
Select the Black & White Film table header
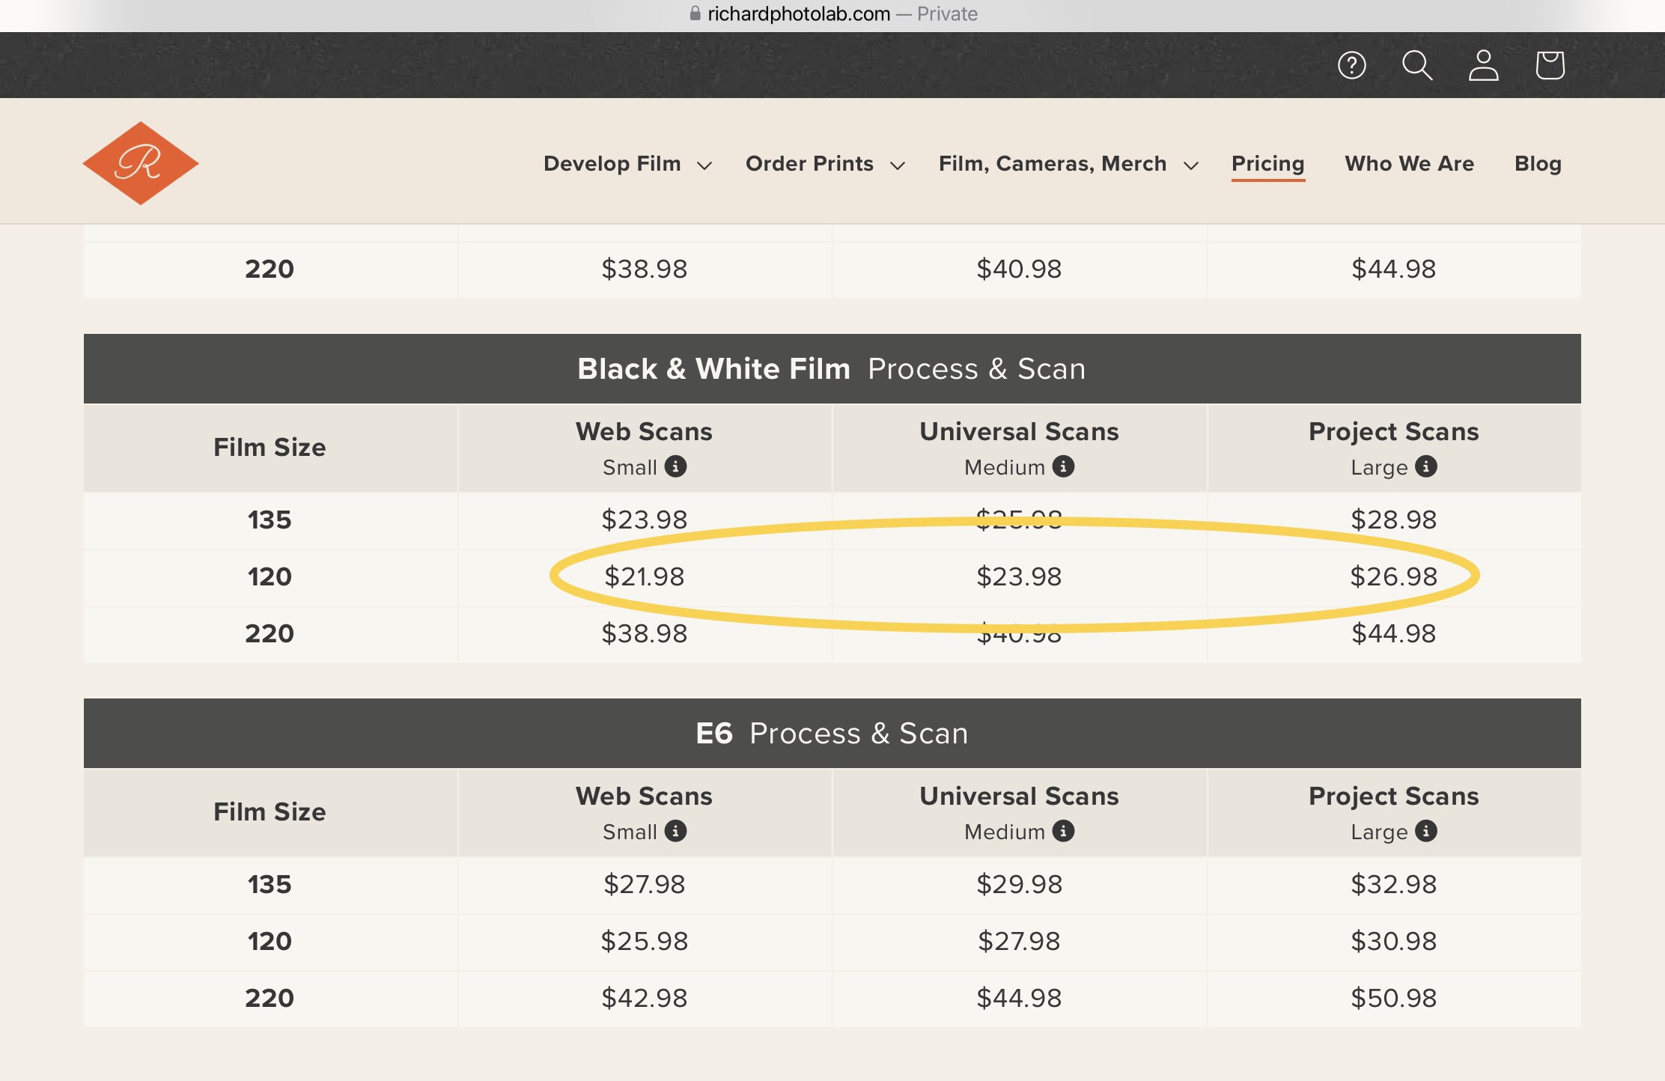pyautogui.click(x=832, y=368)
